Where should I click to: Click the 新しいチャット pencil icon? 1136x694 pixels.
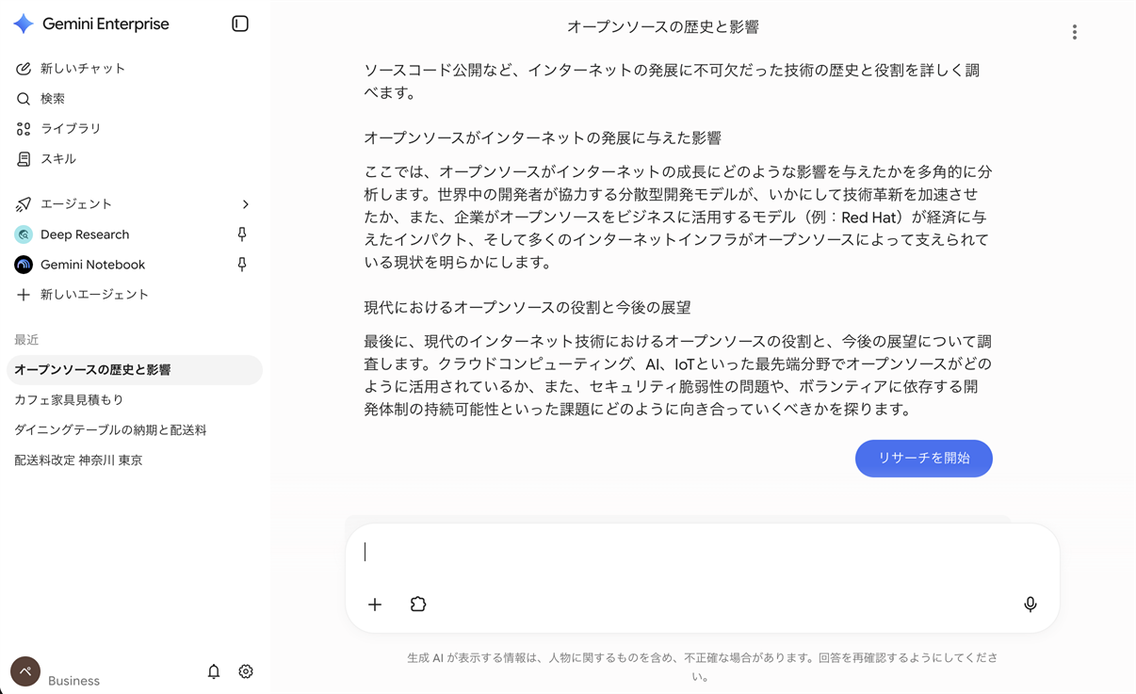(x=24, y=69)
